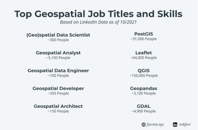Click the ~31,000 People count

[x=144, y=39]
